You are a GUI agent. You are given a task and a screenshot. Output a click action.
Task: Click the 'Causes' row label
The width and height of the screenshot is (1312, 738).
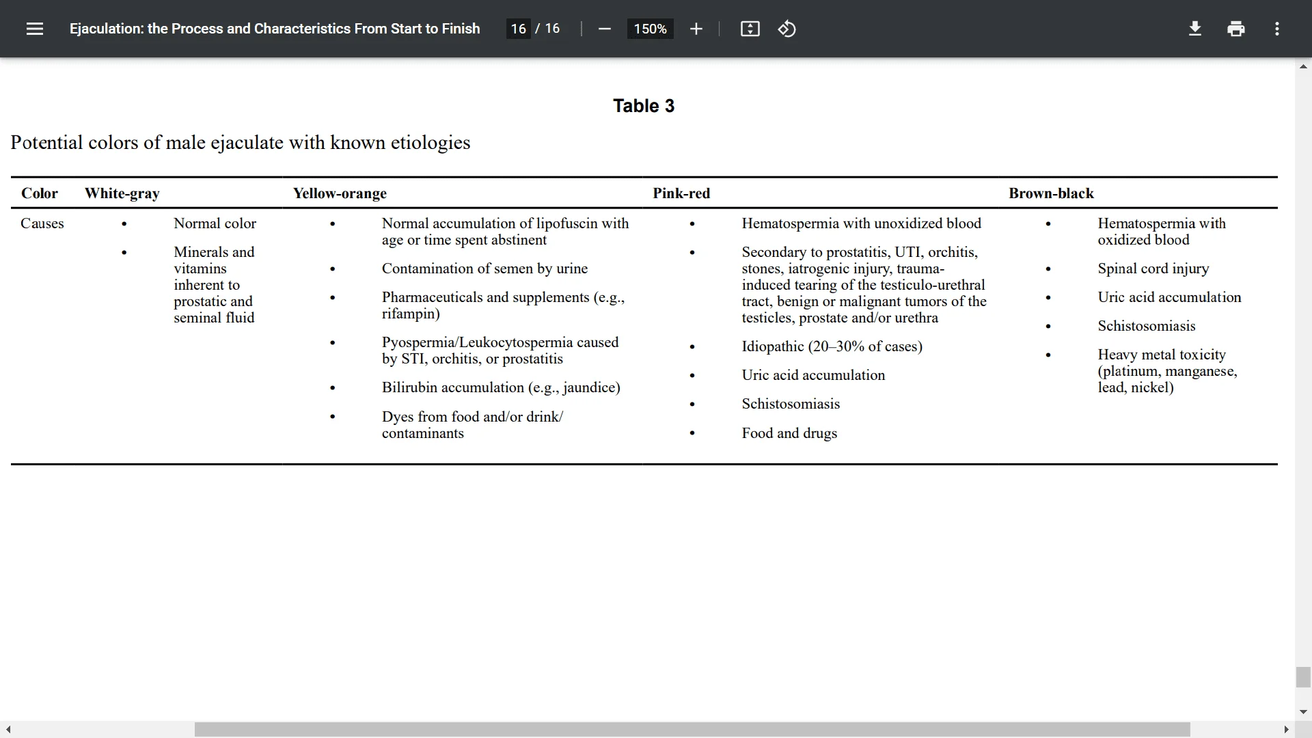click(42, 223)
